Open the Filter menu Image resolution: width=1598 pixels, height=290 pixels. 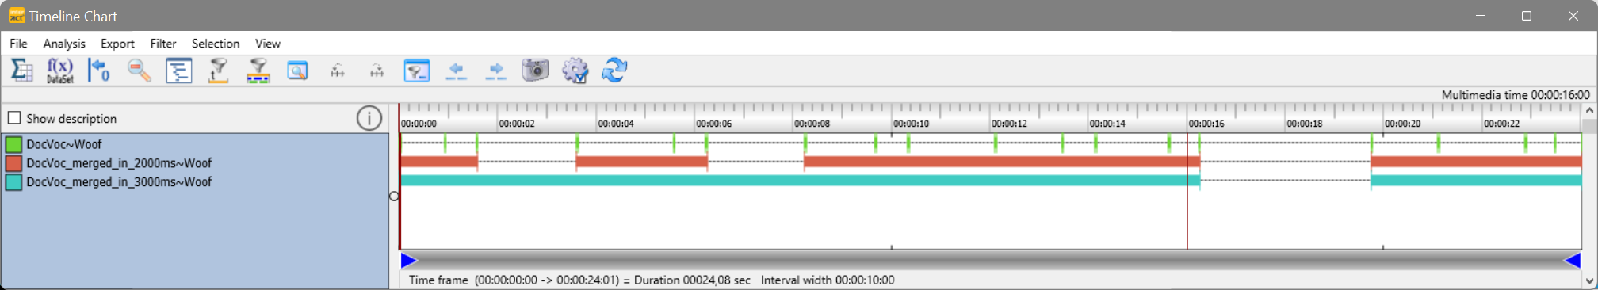tap(163, 44)
